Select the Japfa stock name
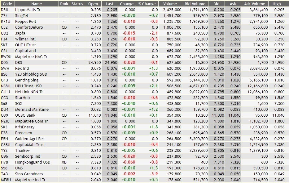Viewport: 289px width, 183px height. click(20, 33)
